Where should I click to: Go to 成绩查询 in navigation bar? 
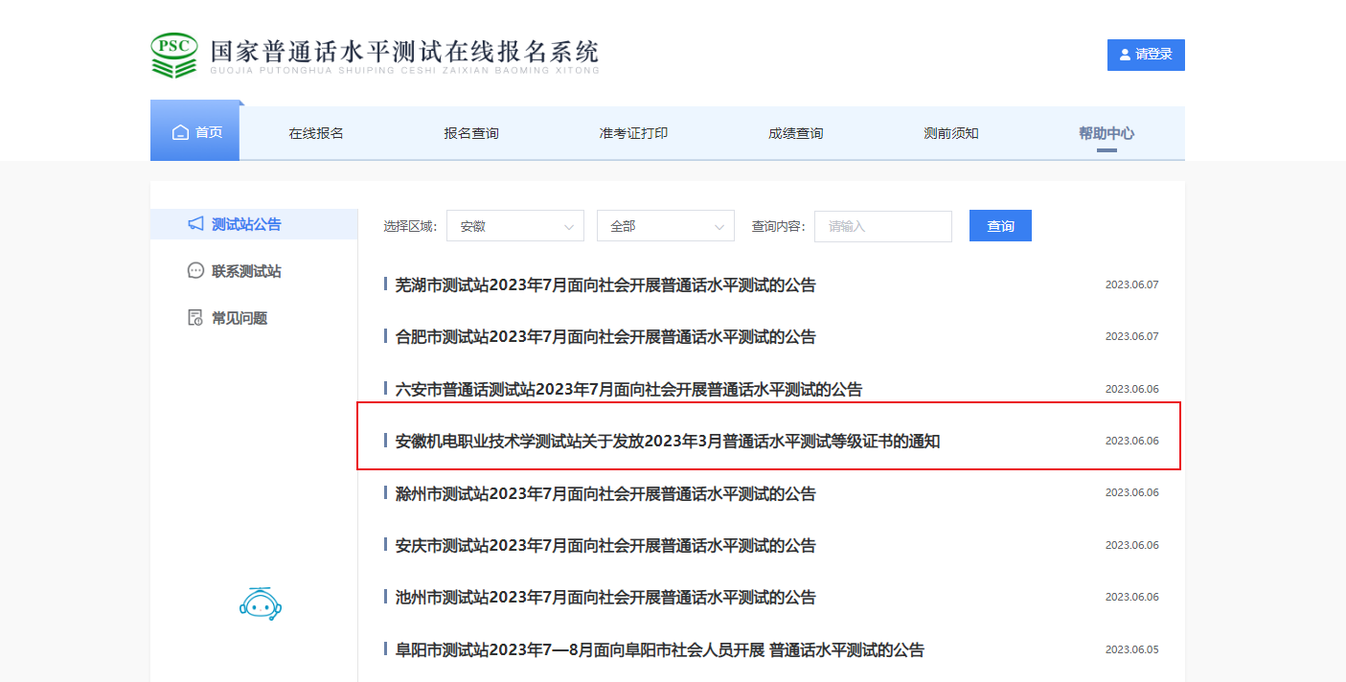(x=795, y=133)
